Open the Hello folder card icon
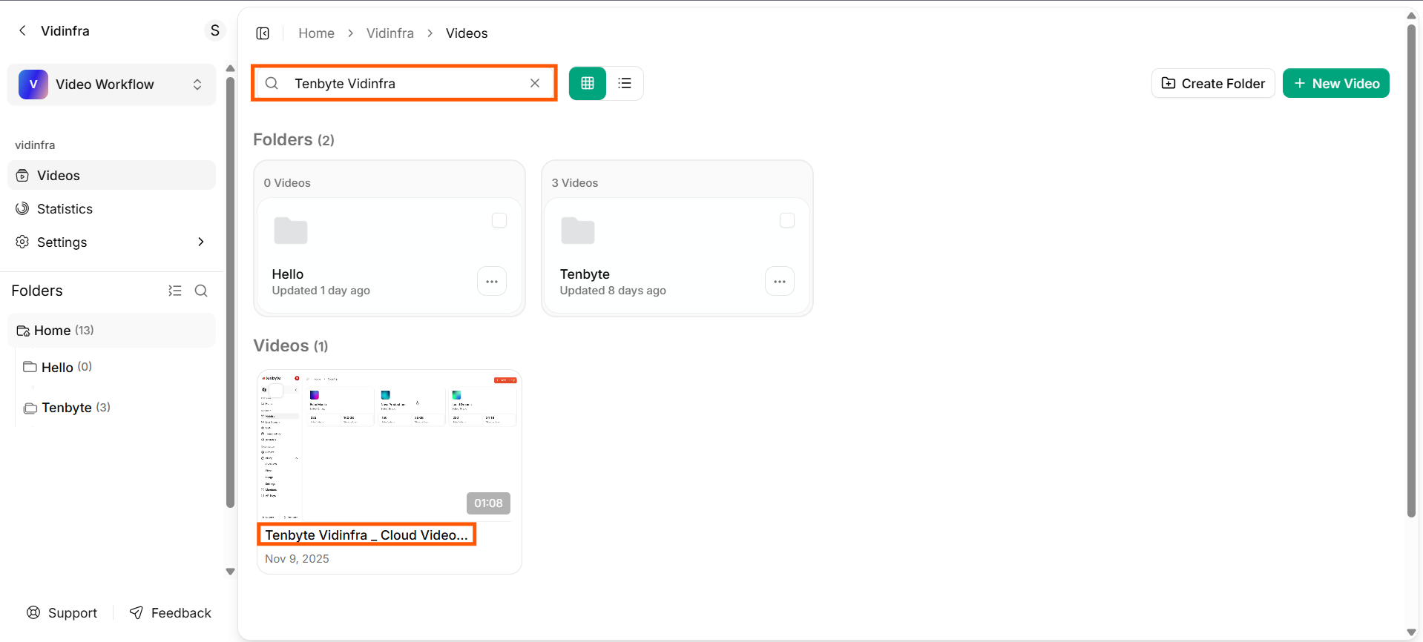1423x642 pixels. point(291,231)
